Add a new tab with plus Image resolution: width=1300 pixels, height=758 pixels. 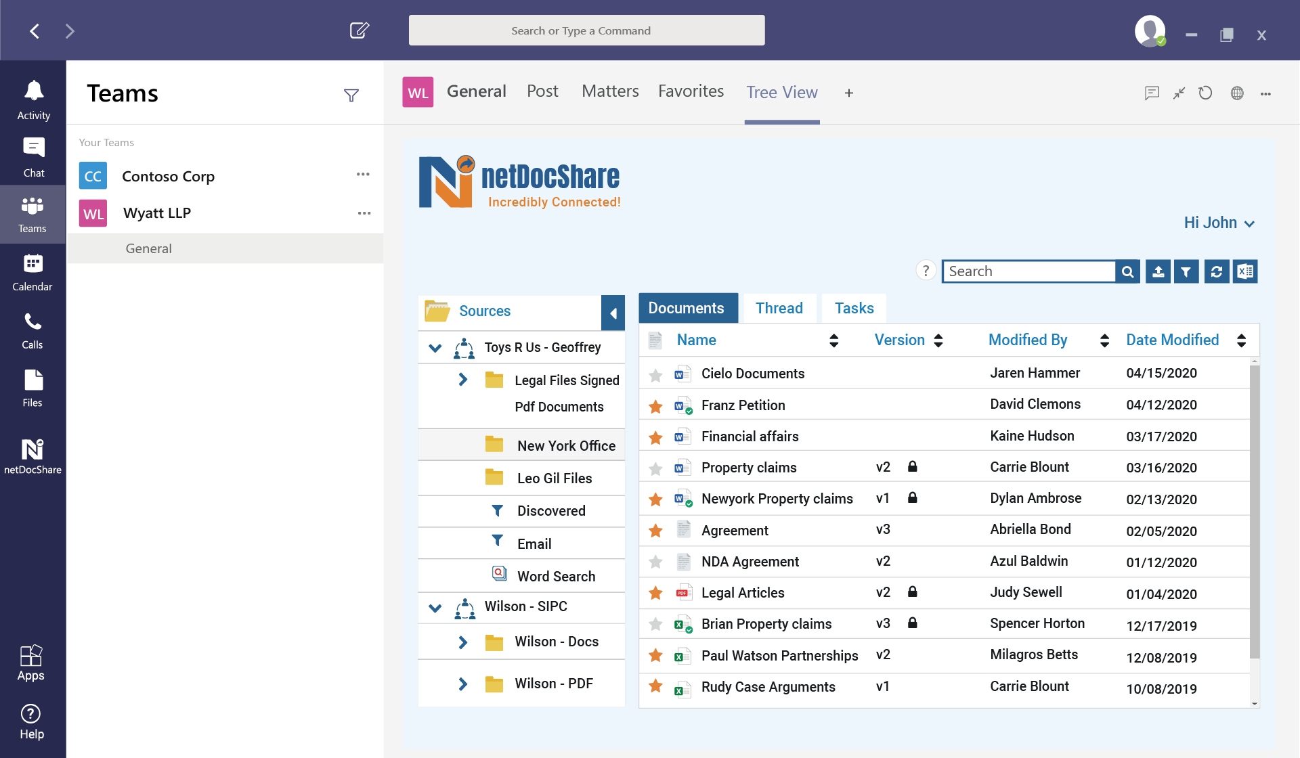(848, 93)
